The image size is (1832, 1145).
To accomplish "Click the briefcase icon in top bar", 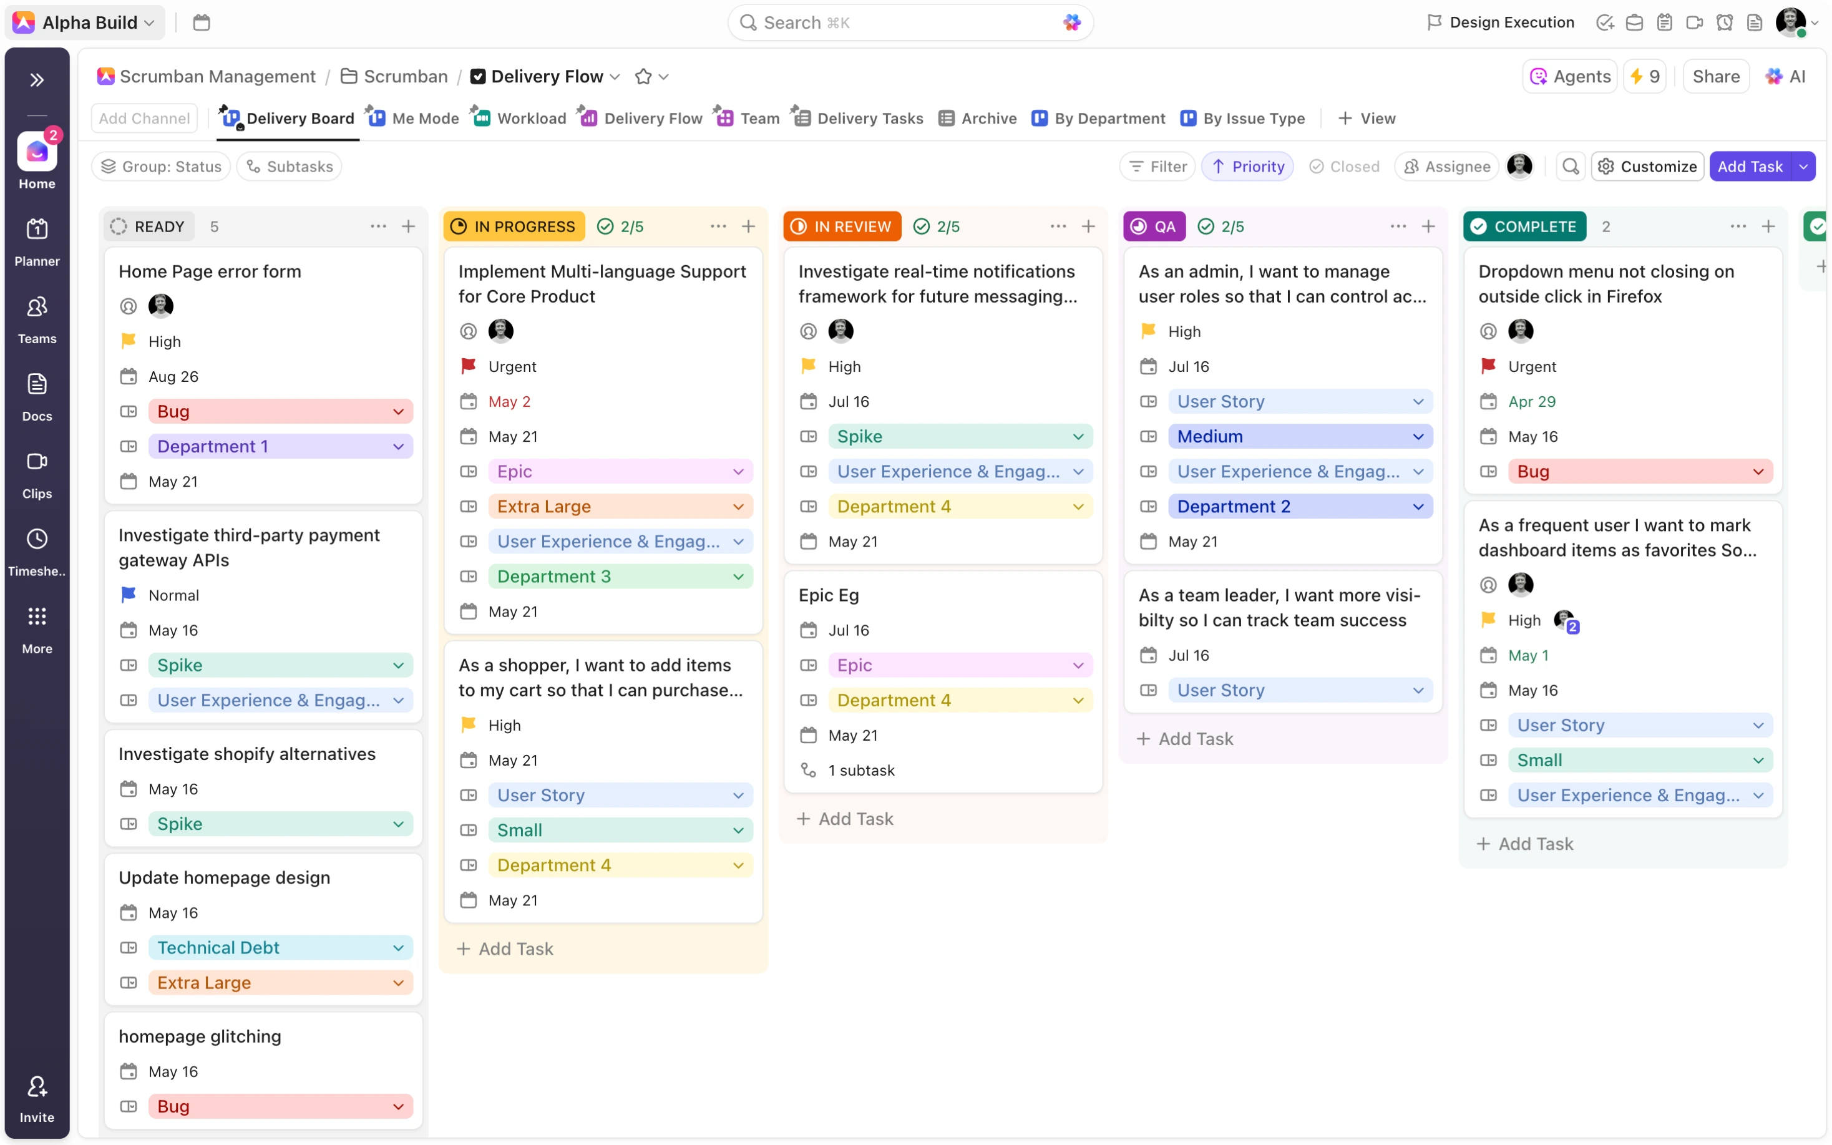I will click(1634, 22).
